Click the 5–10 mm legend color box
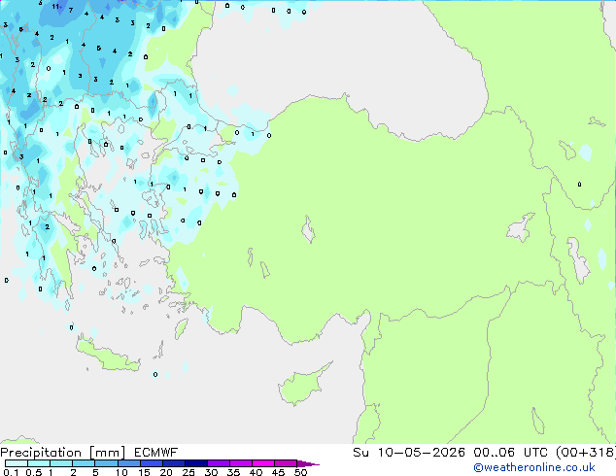Image resolution: width=616 pixels, height=476 pixels. [x=106, y=463]
